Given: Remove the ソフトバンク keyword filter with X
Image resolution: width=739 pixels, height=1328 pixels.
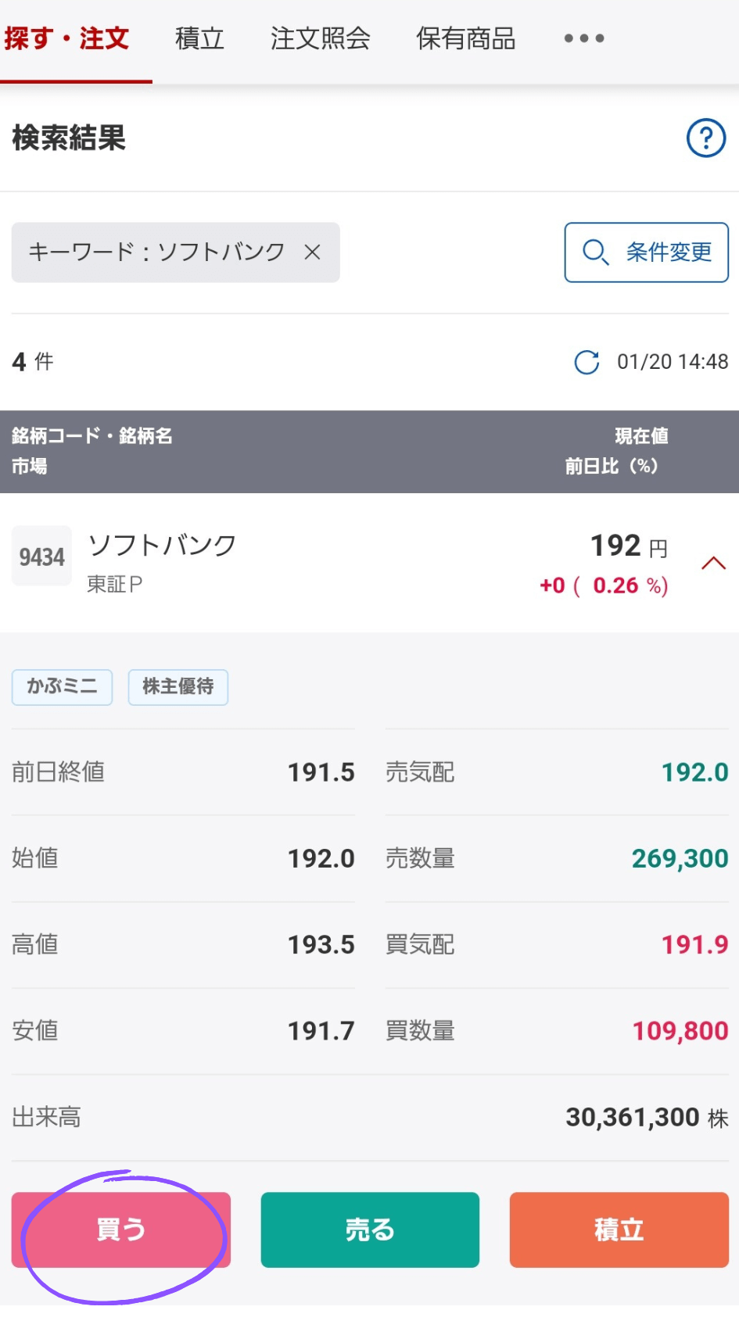Looking at the screenshot, I should point(312,252).
